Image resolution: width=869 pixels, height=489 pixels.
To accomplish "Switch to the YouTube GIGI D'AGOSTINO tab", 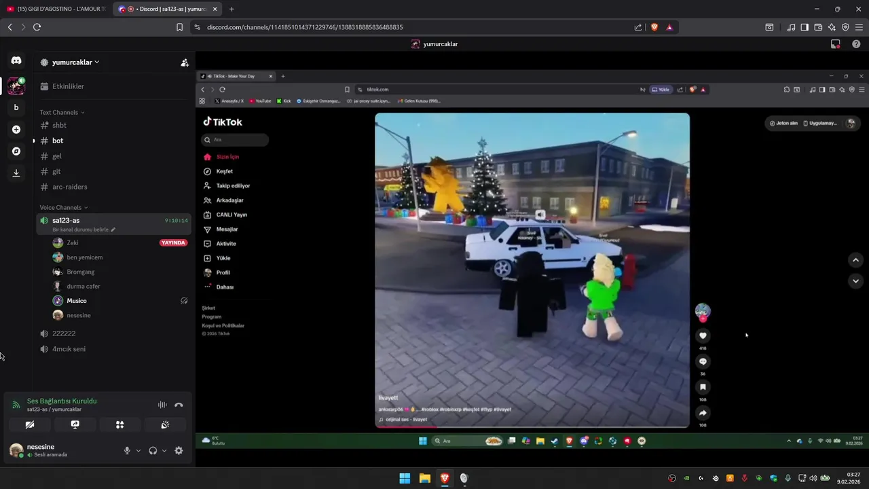I will (56, 9).
